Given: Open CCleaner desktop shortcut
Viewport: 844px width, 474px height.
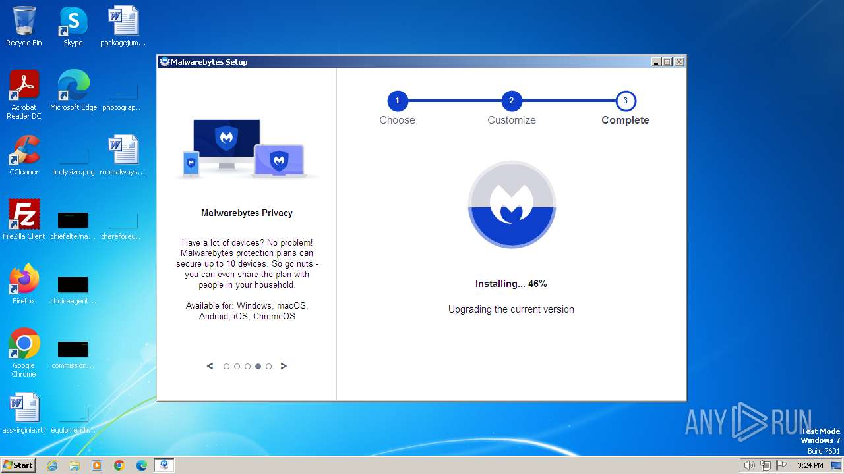Looking at the screenshot, I should (24, 155).
